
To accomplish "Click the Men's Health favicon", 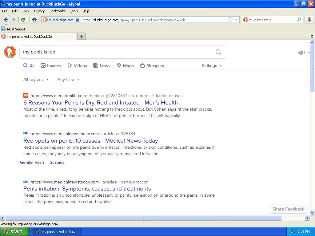I will click(x=26, y=95).
